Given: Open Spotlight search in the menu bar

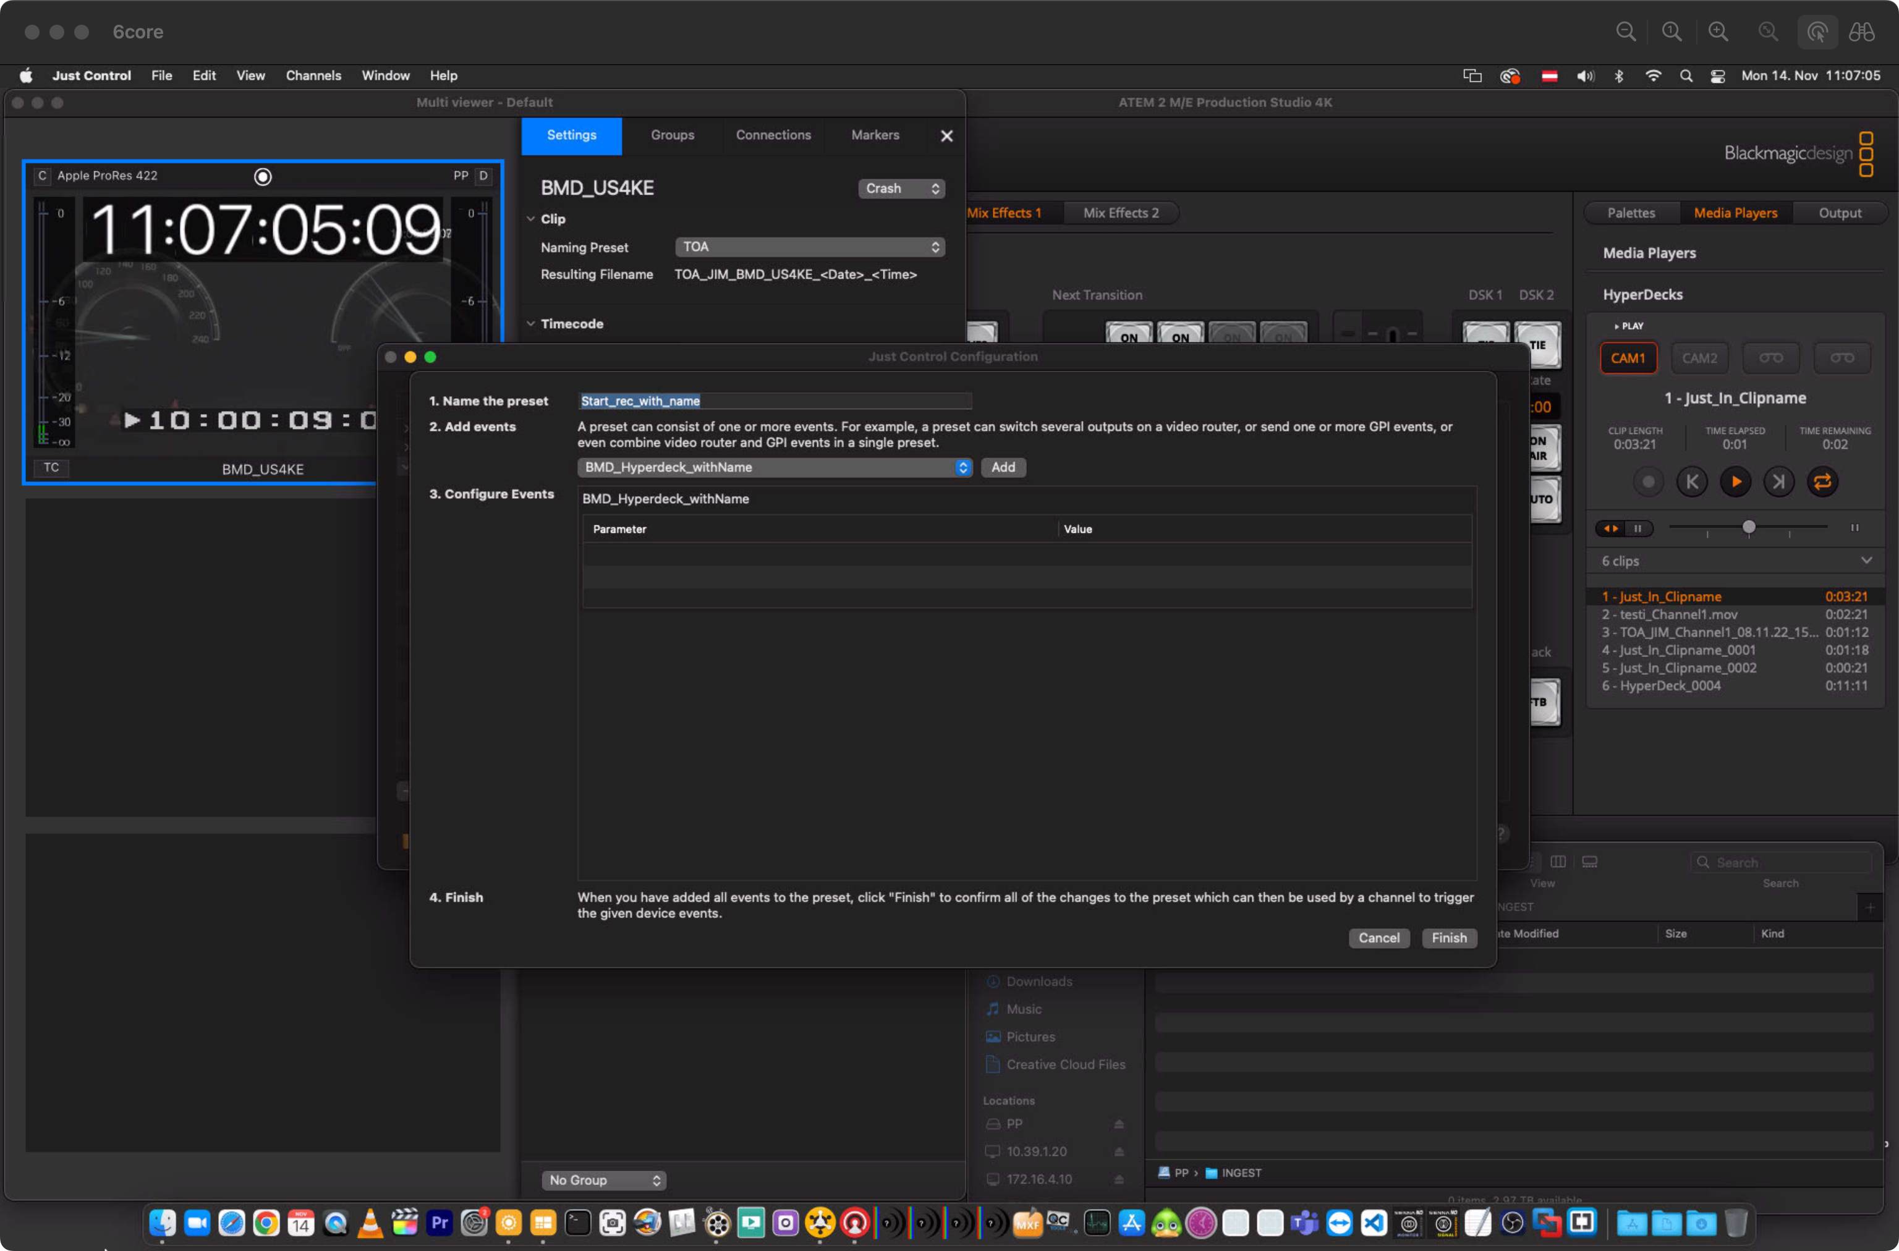Looking at the screenshot, I should 1685,76.
